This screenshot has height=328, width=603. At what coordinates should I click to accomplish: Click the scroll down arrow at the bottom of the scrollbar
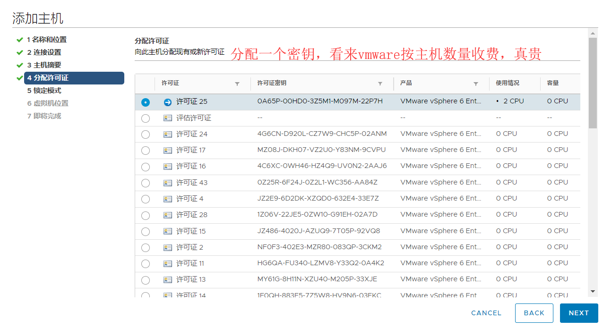[x=593, y=292]
